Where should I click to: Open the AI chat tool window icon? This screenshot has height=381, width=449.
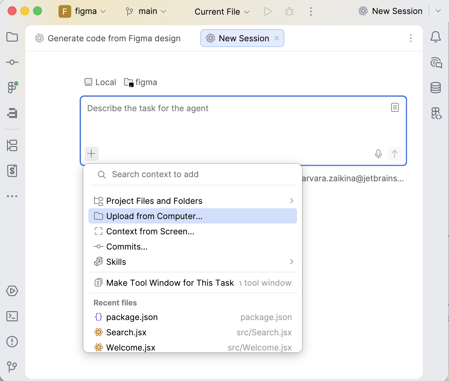click(x=436, y=63)
